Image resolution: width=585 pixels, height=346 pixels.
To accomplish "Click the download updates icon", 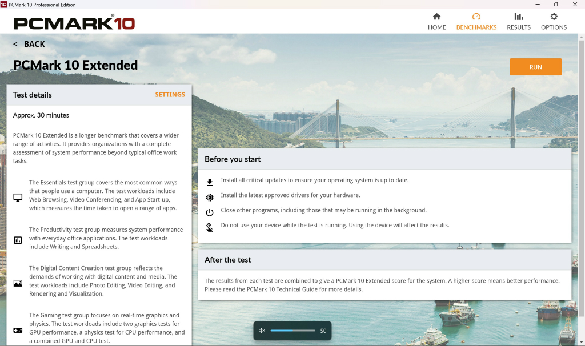I will click(209, 182).
